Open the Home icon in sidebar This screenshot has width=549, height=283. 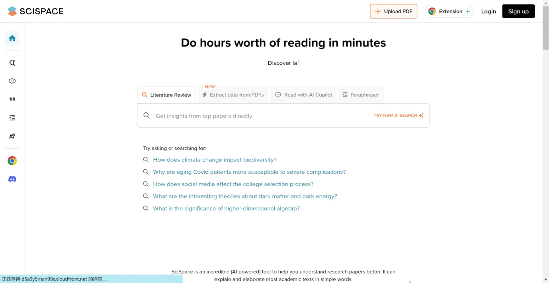[x=12, y=38]
